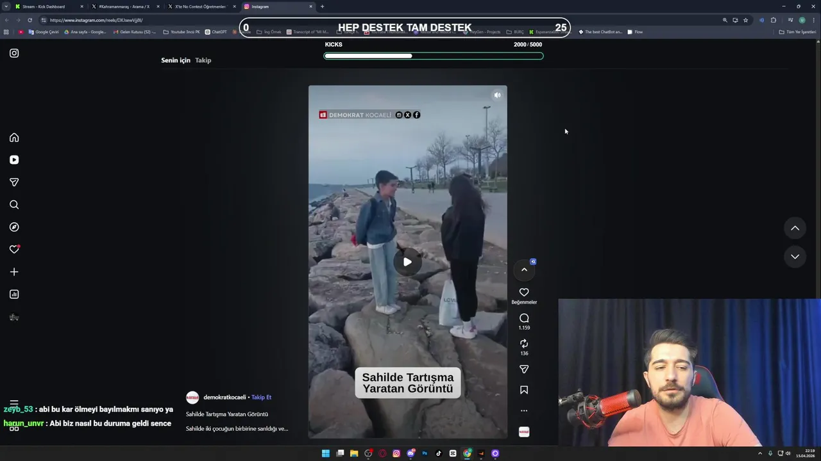Show hidden system tray icons
Viewport: 821px width, 461px height.
(x=760, y=453)
